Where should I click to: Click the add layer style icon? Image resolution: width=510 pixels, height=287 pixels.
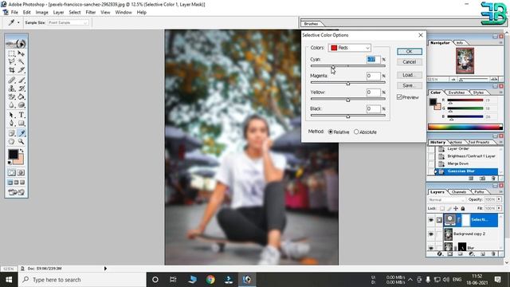coord(440,254)
